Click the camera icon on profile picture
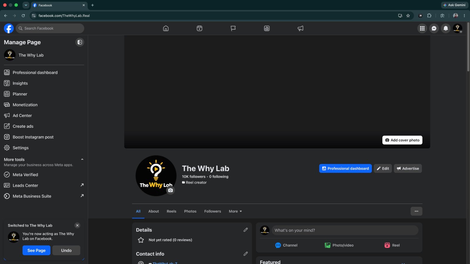The image size is (470, 264). click(x=170, y=190)
